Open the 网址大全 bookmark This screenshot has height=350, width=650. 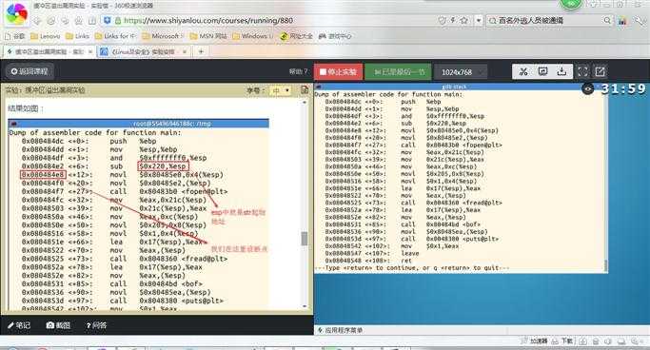[x=296, y=36]
